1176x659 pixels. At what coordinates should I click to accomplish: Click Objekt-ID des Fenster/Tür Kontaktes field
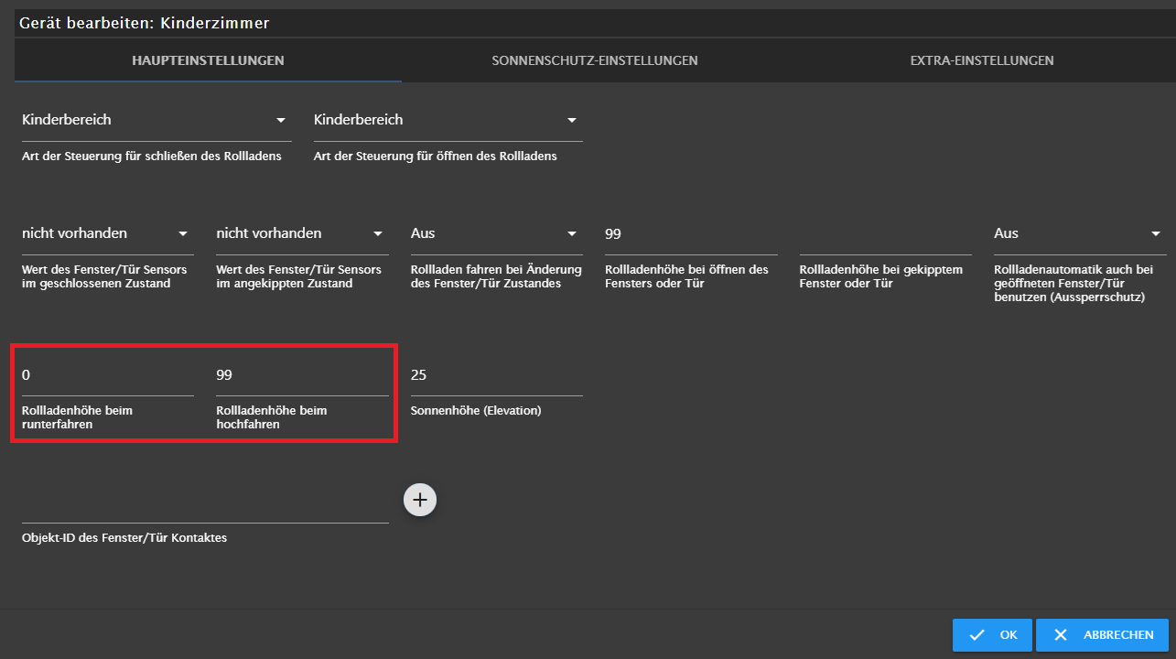point(205,504)
